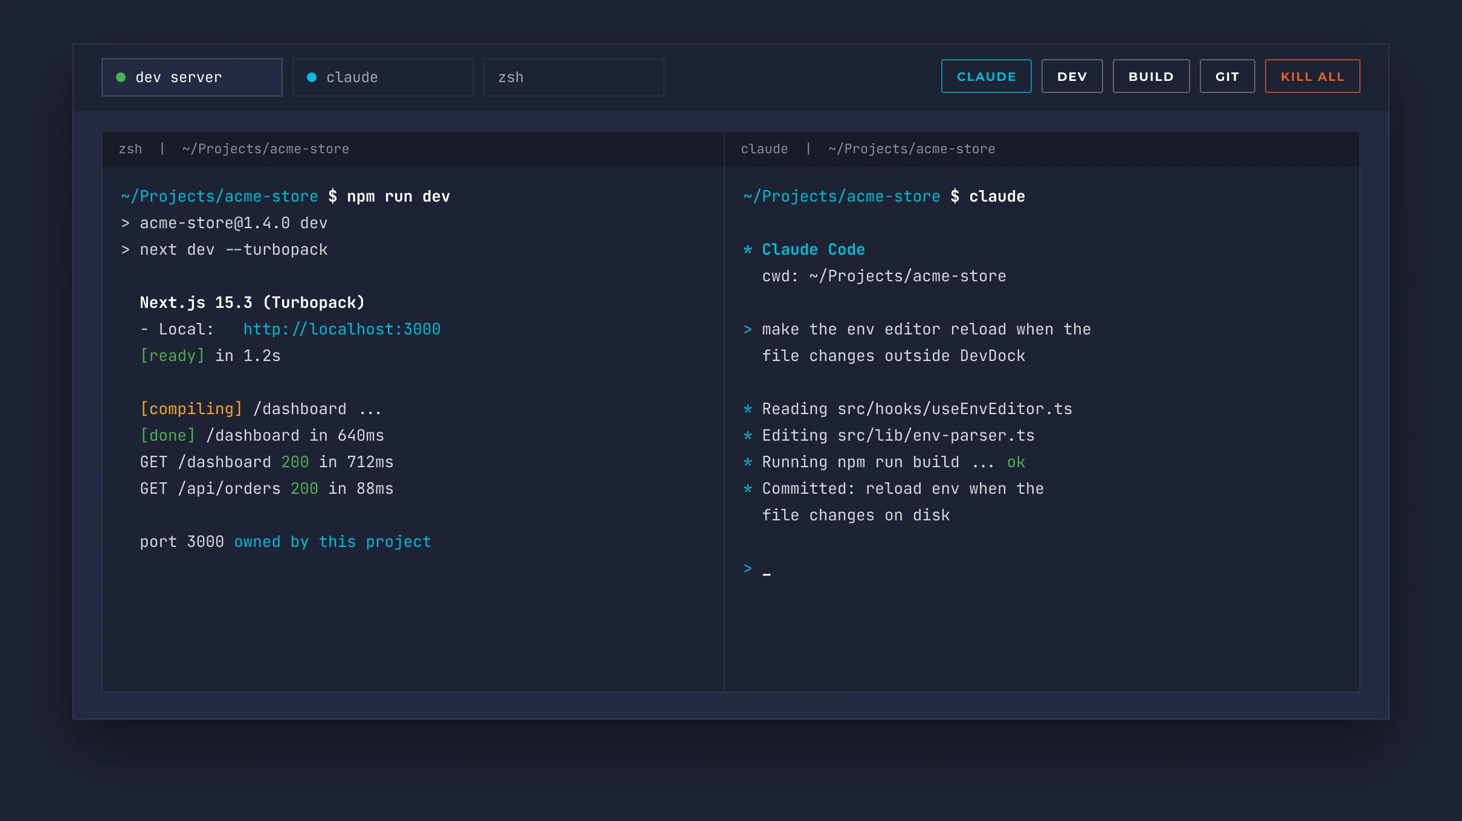
Task: Click the left pane header label zsh
Action: 130,149
